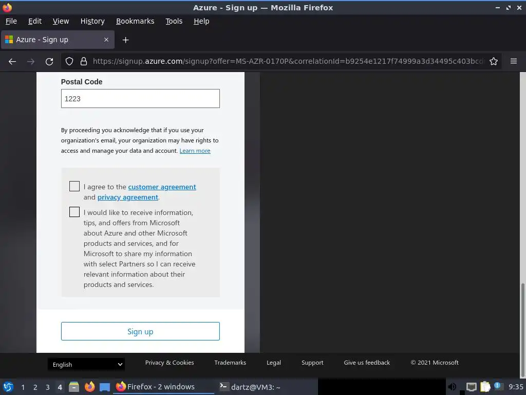Image resolution: width=526 pixels, height=395 pixels.
Task: Click the 9:35 clock in tray
Action: [x=516, y=387]
